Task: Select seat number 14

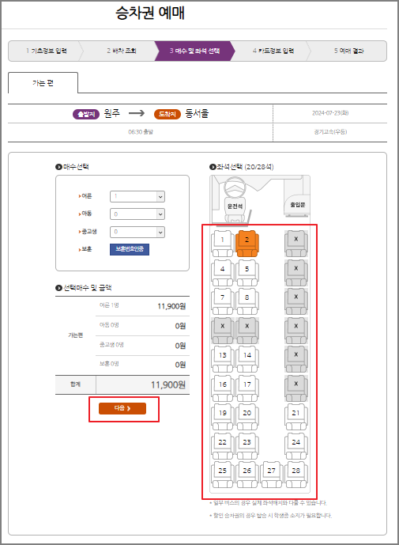Action: tap(247, 359)
